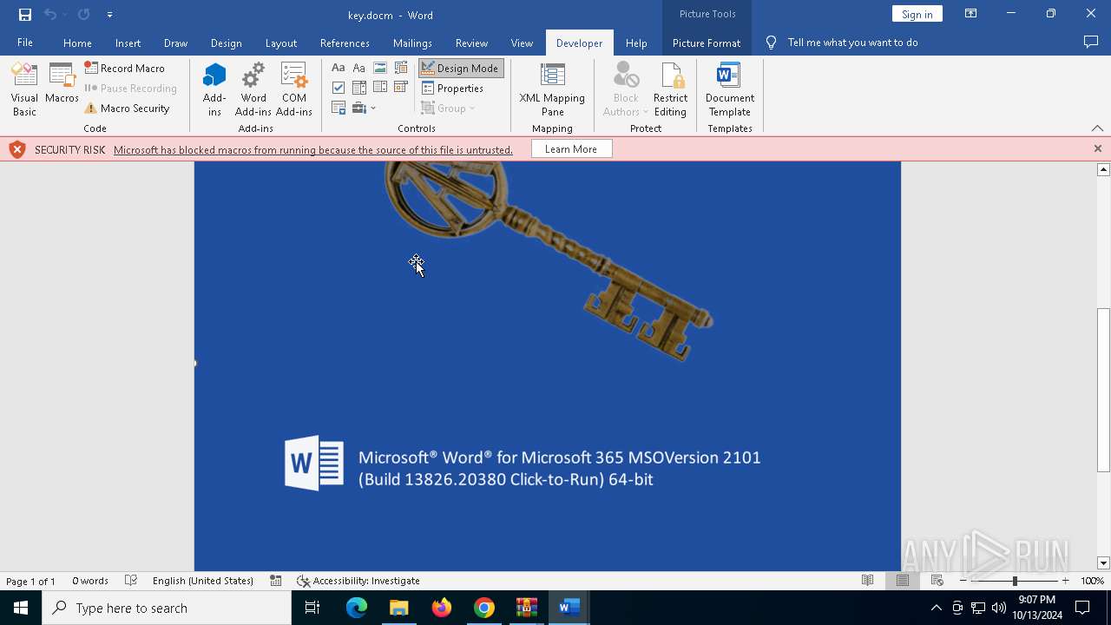Click zoom out minus button
The width and height of the screenshot is (1111, 625).
pyautogui.click(x=963, y=581)
